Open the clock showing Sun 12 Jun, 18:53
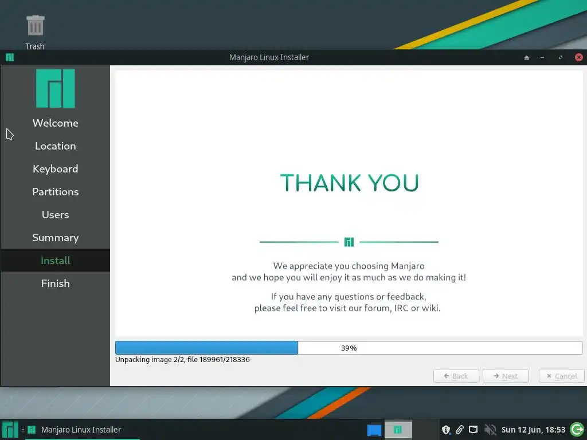587x440 pixels. pos(533,430)
